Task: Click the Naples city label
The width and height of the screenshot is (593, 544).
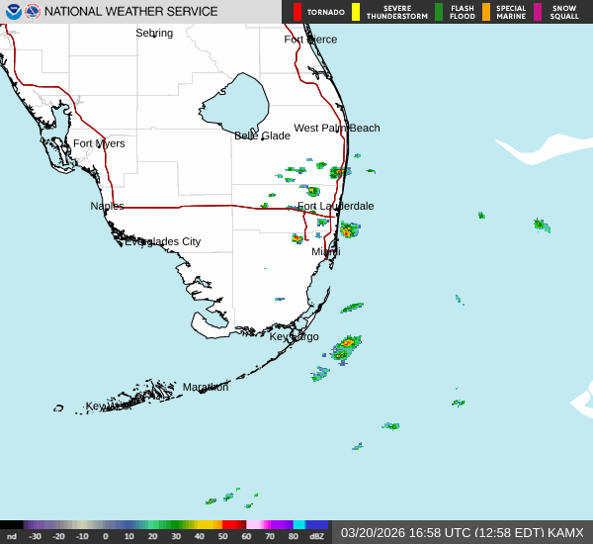Action: coord(107,206)
